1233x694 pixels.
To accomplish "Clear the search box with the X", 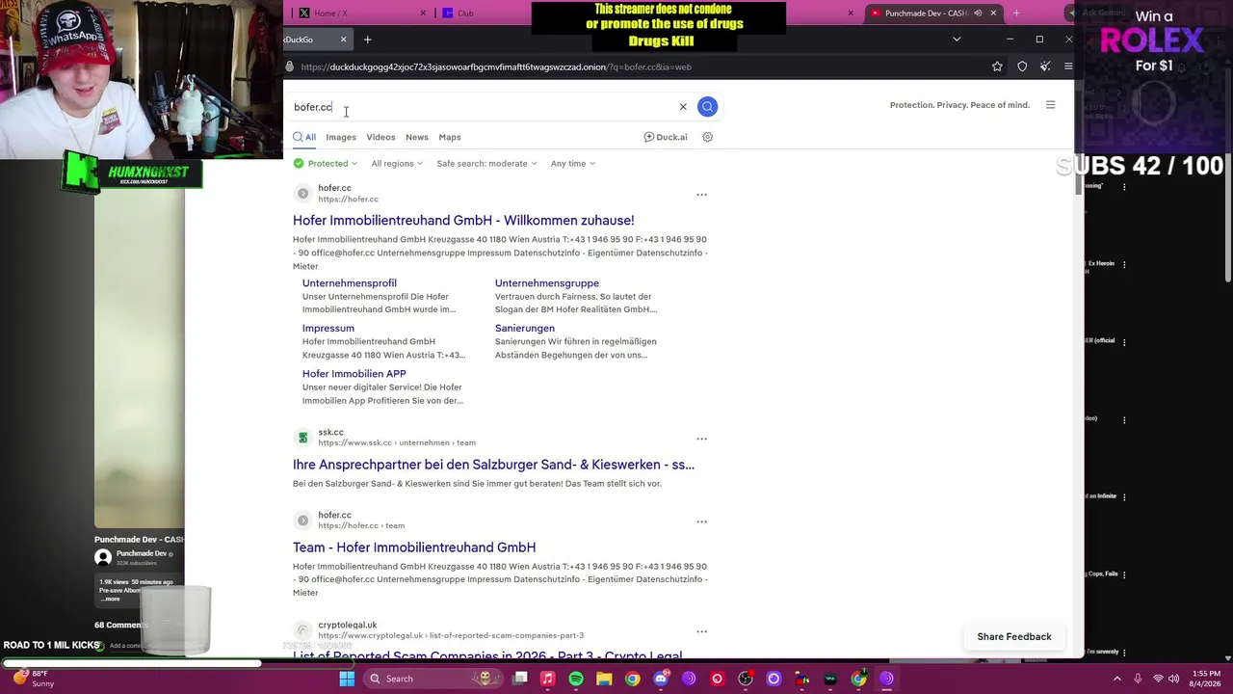I will tap(683, 107).
